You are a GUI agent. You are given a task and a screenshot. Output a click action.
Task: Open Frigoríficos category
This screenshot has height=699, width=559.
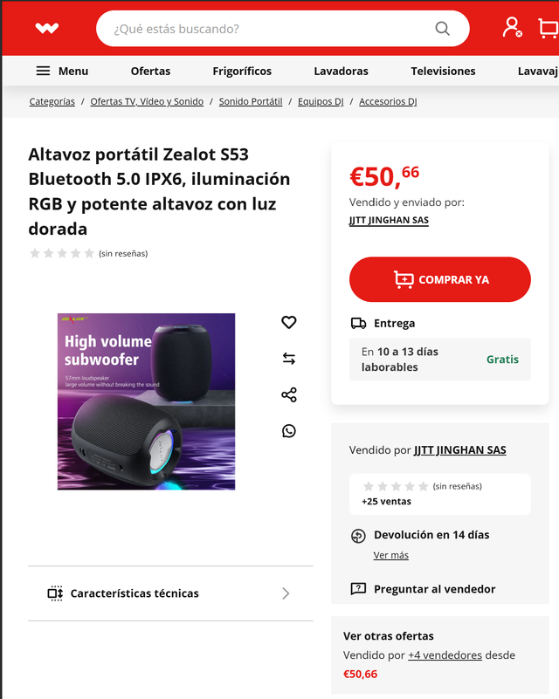coord(242,71)
